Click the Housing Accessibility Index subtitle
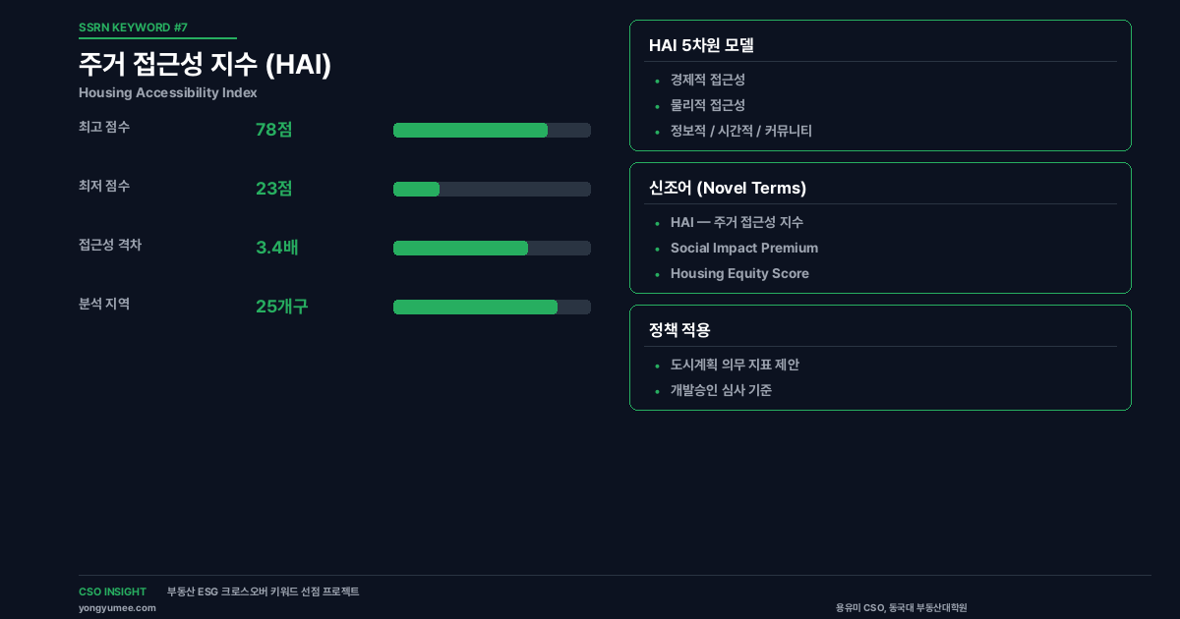Viewport: 1180px width, 619px height. [167, 92]
